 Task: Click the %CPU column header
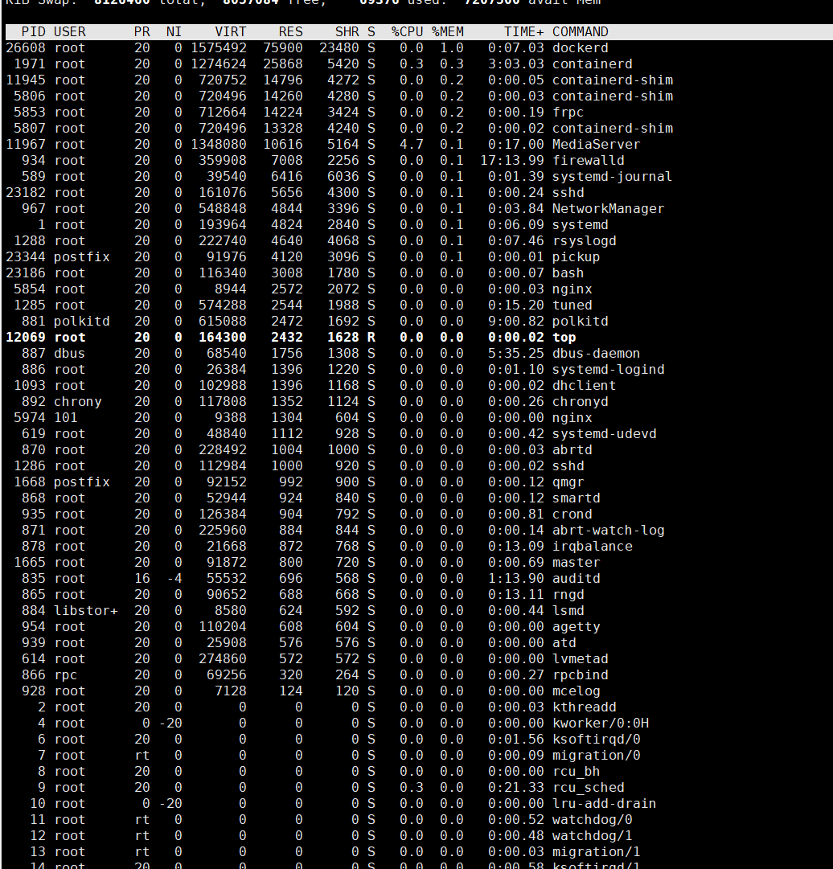(x=408, y=32)
